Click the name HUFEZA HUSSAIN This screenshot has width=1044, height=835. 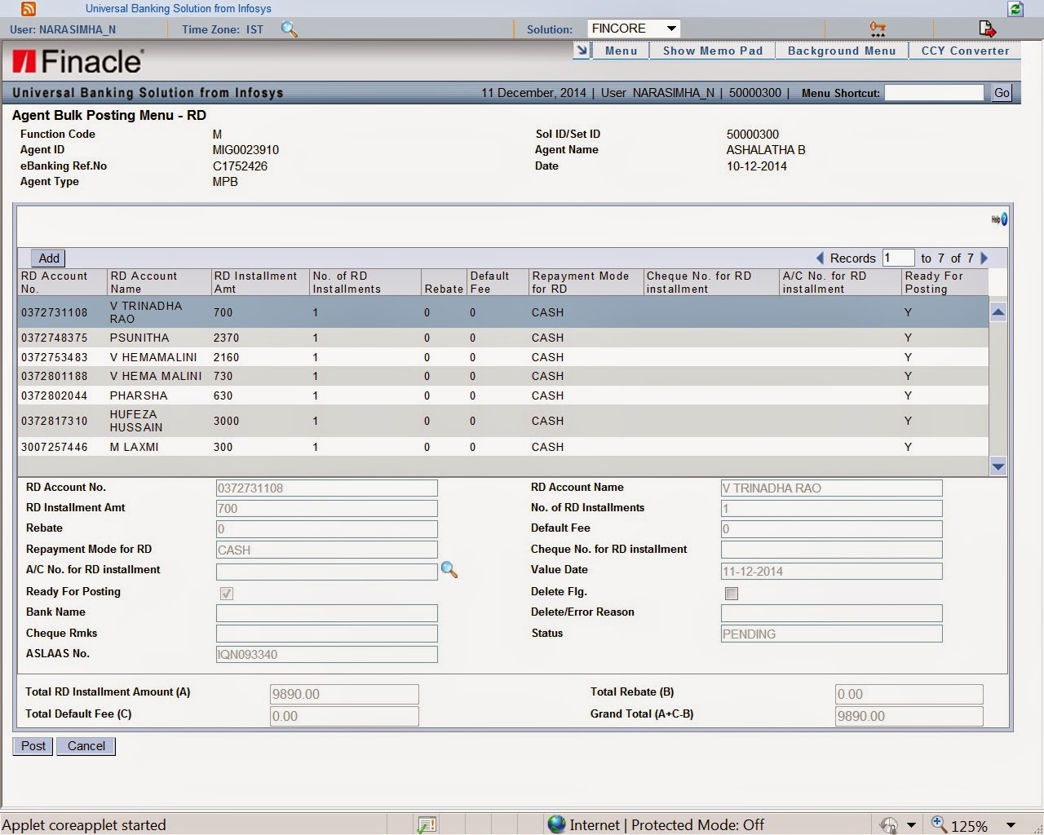coord(136,421)
